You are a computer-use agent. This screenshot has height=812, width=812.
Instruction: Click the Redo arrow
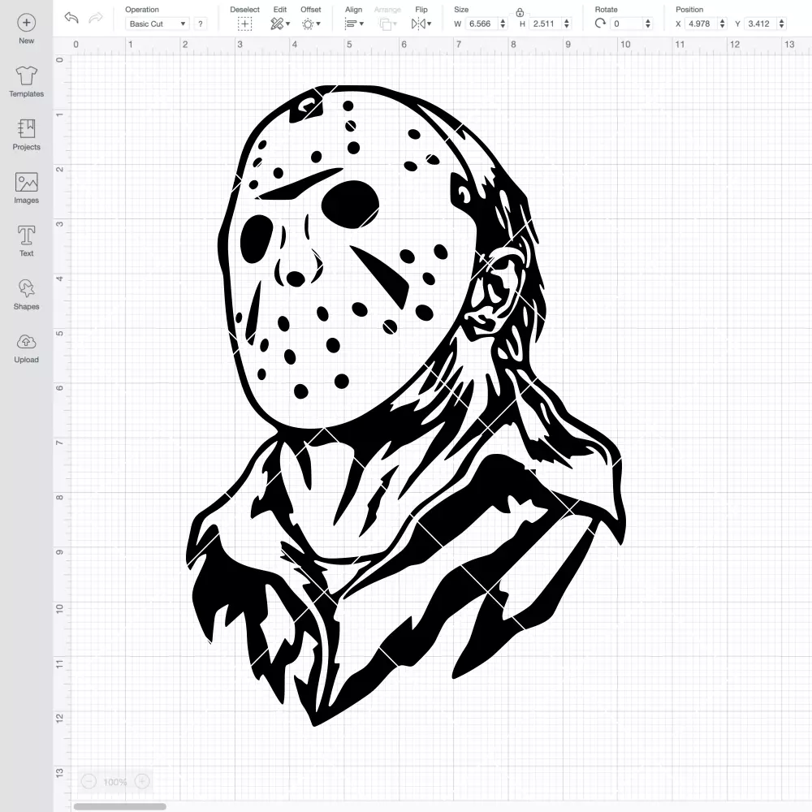(96, 18)
